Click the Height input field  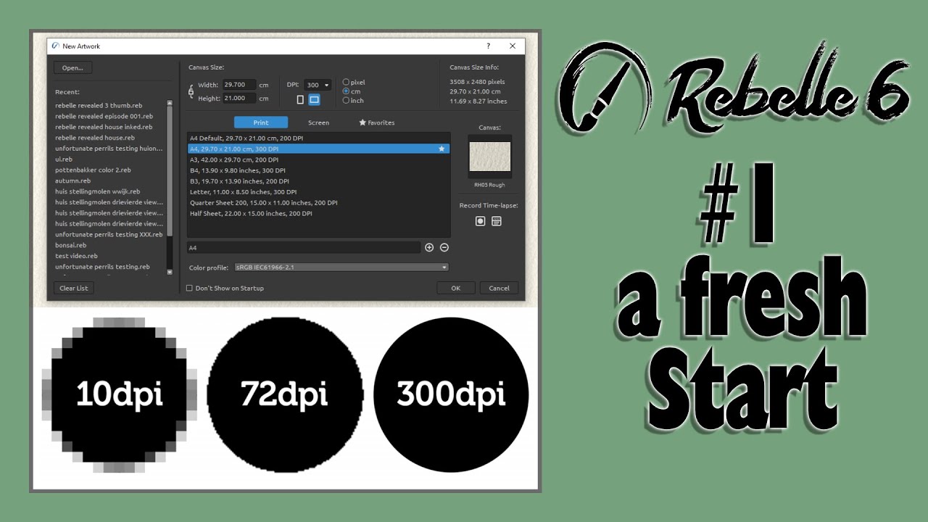point(239,98)
